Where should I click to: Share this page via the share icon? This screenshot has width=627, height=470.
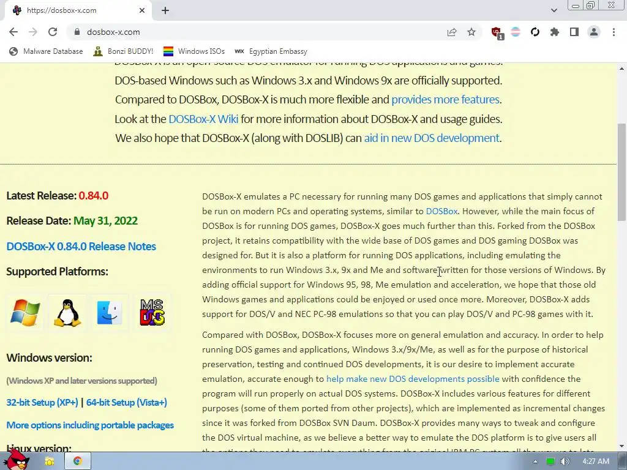pyautogui.click(x=452, y=32)
